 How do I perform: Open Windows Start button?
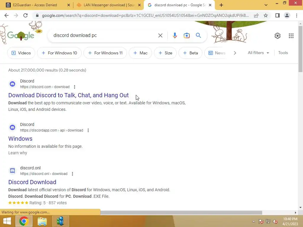[7, 221]
